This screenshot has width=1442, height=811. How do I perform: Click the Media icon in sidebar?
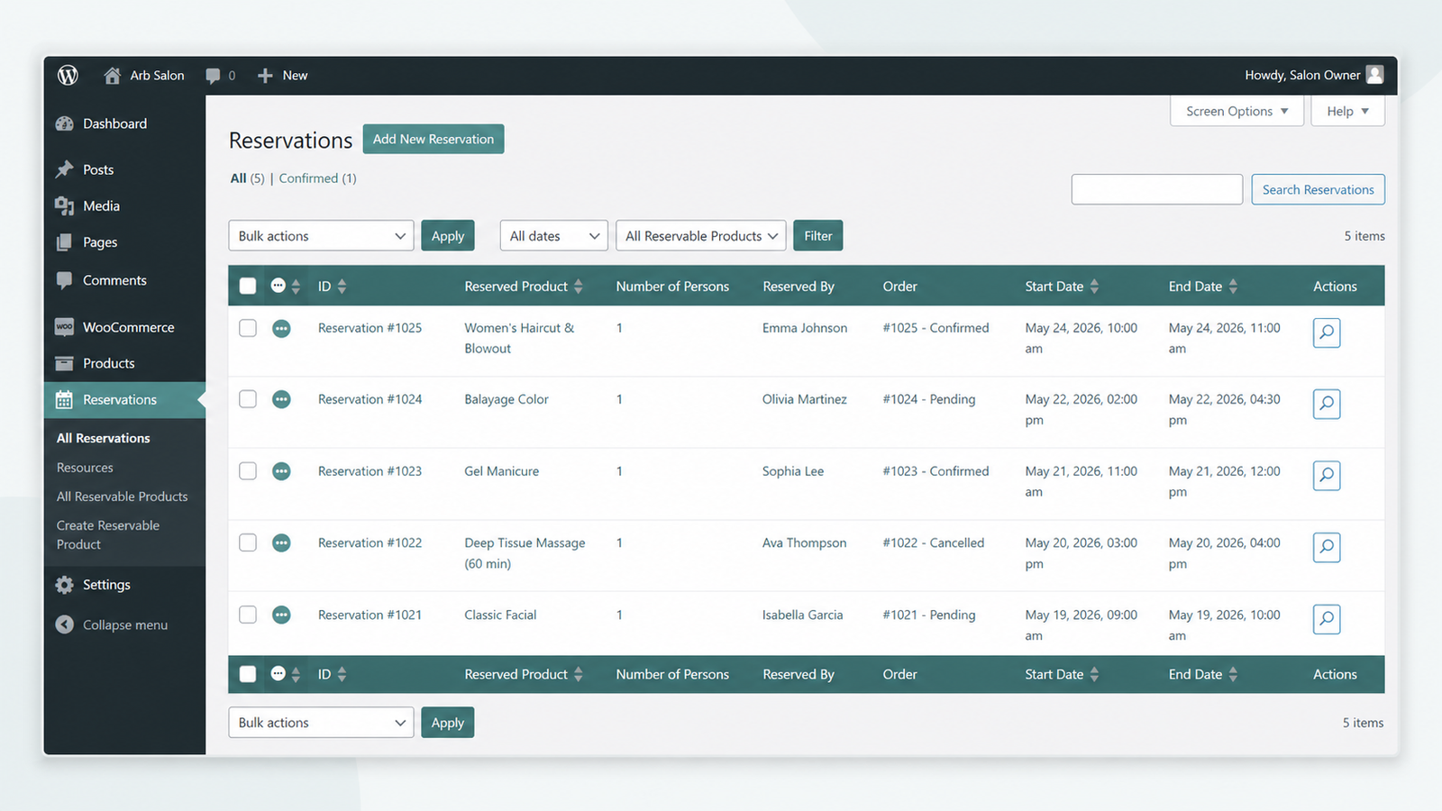pos(64,206)
